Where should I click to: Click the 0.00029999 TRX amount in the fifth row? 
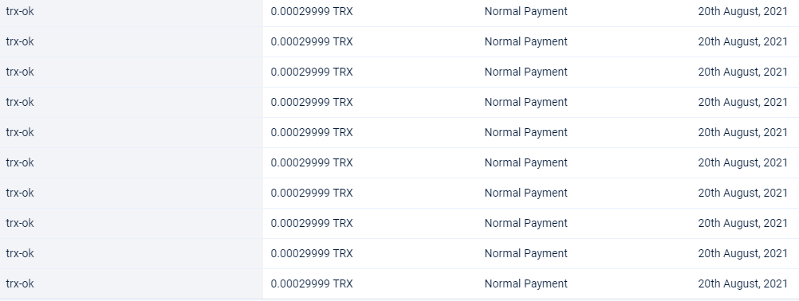311,132
